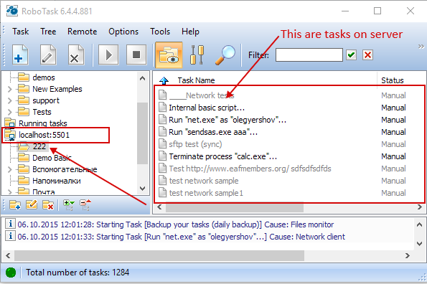
Task: Sort by the Status column header
Action: [x=392, y=80]
